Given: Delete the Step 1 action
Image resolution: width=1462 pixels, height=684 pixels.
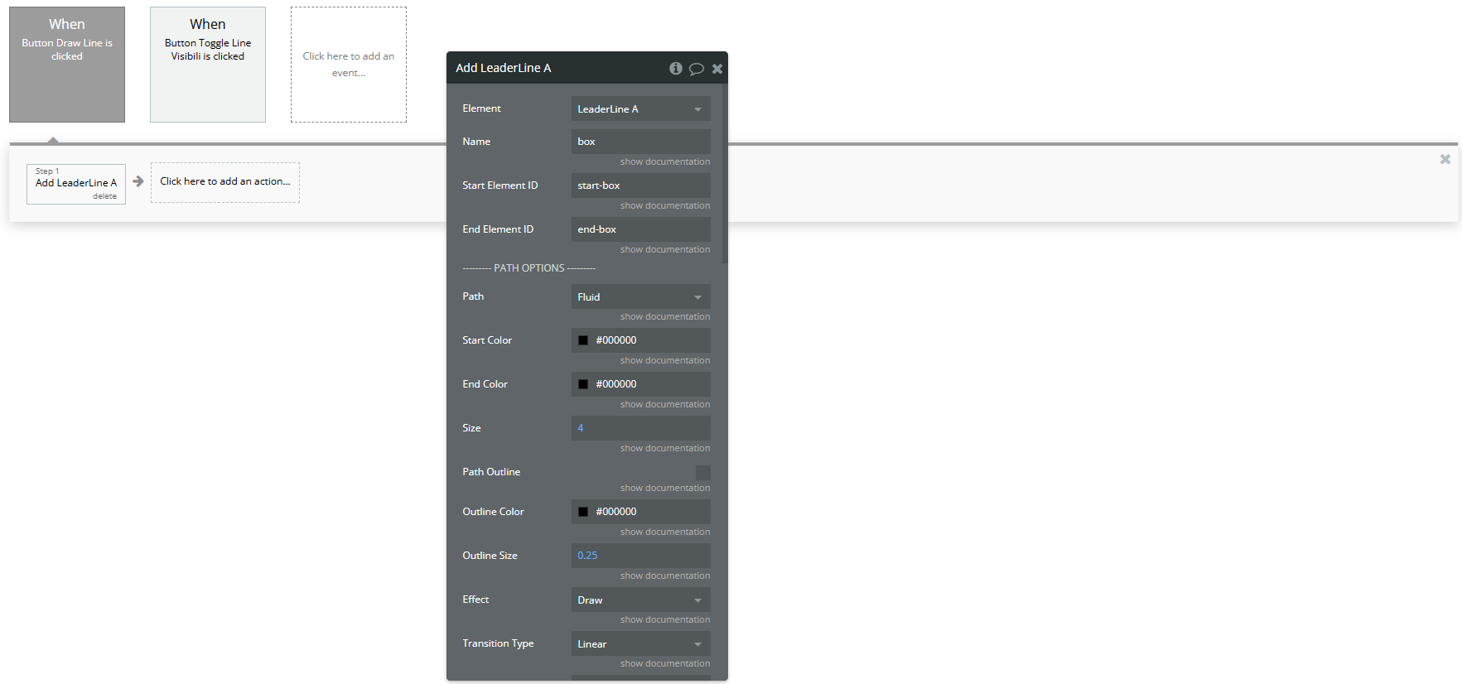Looking at the screenshot, I should point(104,196).
